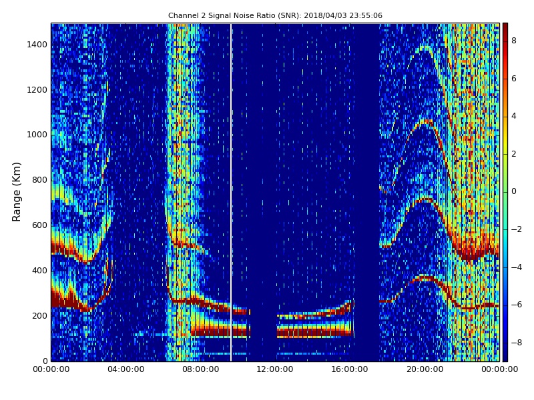Click the x-axis tick label '20:00:00'
534x400 pixels.
(425, 369)
